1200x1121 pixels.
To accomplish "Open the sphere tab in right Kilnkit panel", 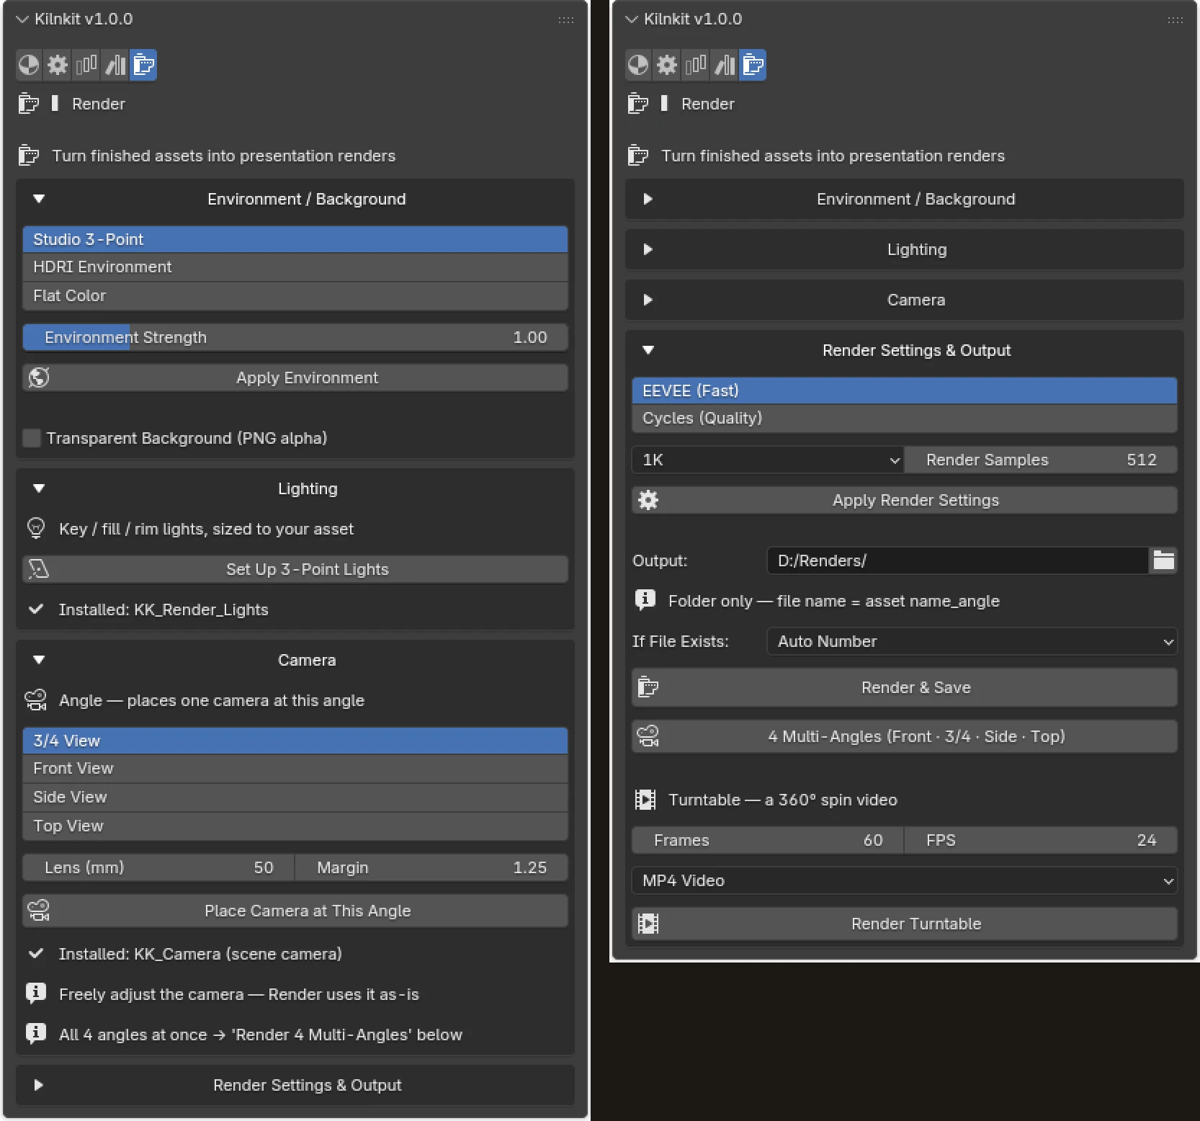I will 638,66.
